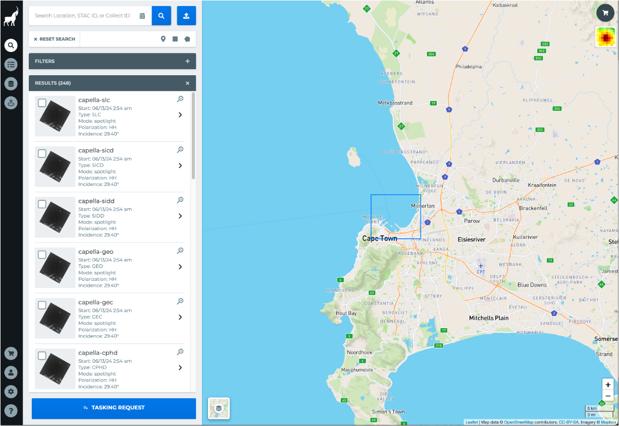The image size is (619, 426).
Task: Select the rectangle draw tool
Action: (175, 39)
